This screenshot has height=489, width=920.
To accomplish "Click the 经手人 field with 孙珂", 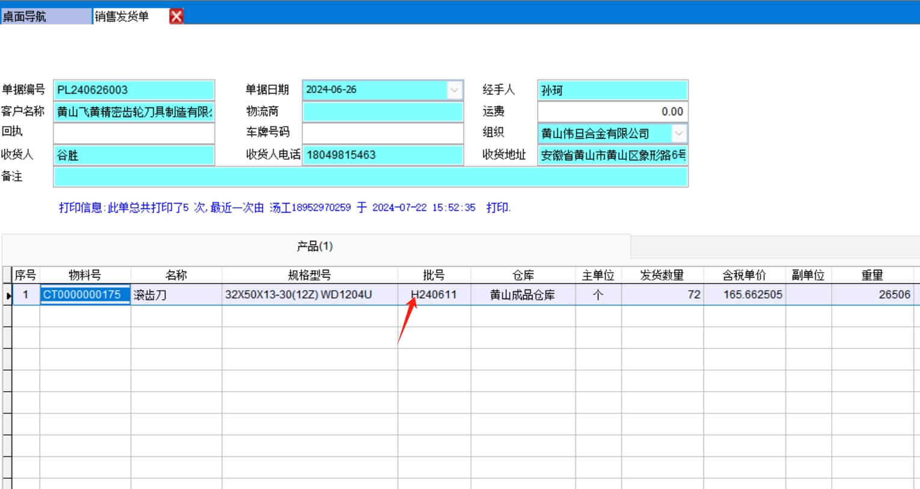I will coord(612,90).
